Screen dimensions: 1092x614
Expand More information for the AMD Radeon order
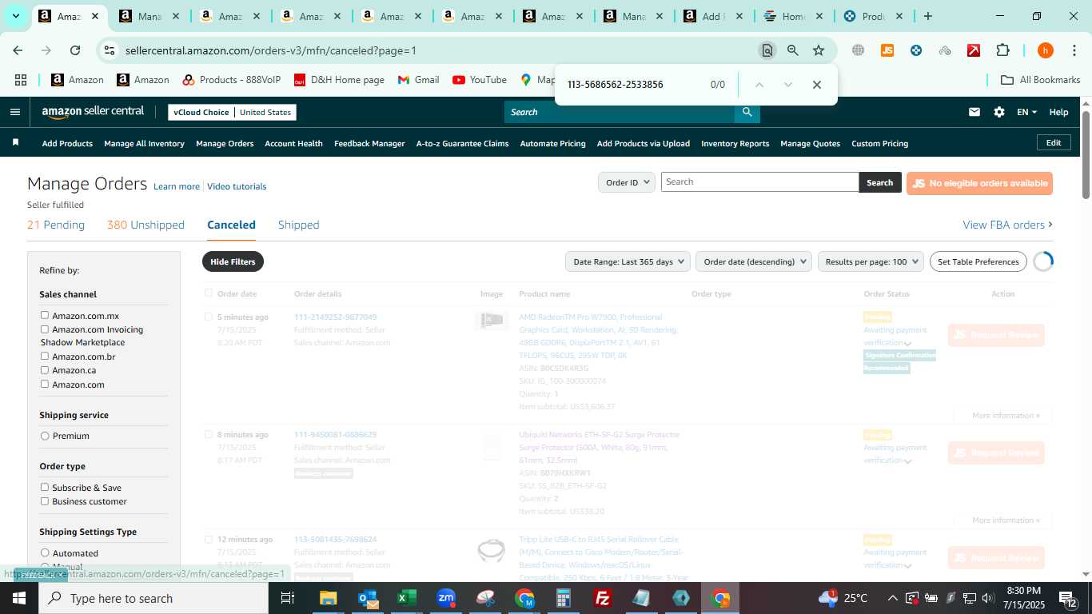[x=1006, y=416]
